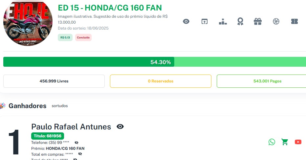
Task: Reveal hidden Telefone number
Action: point(76,143)
